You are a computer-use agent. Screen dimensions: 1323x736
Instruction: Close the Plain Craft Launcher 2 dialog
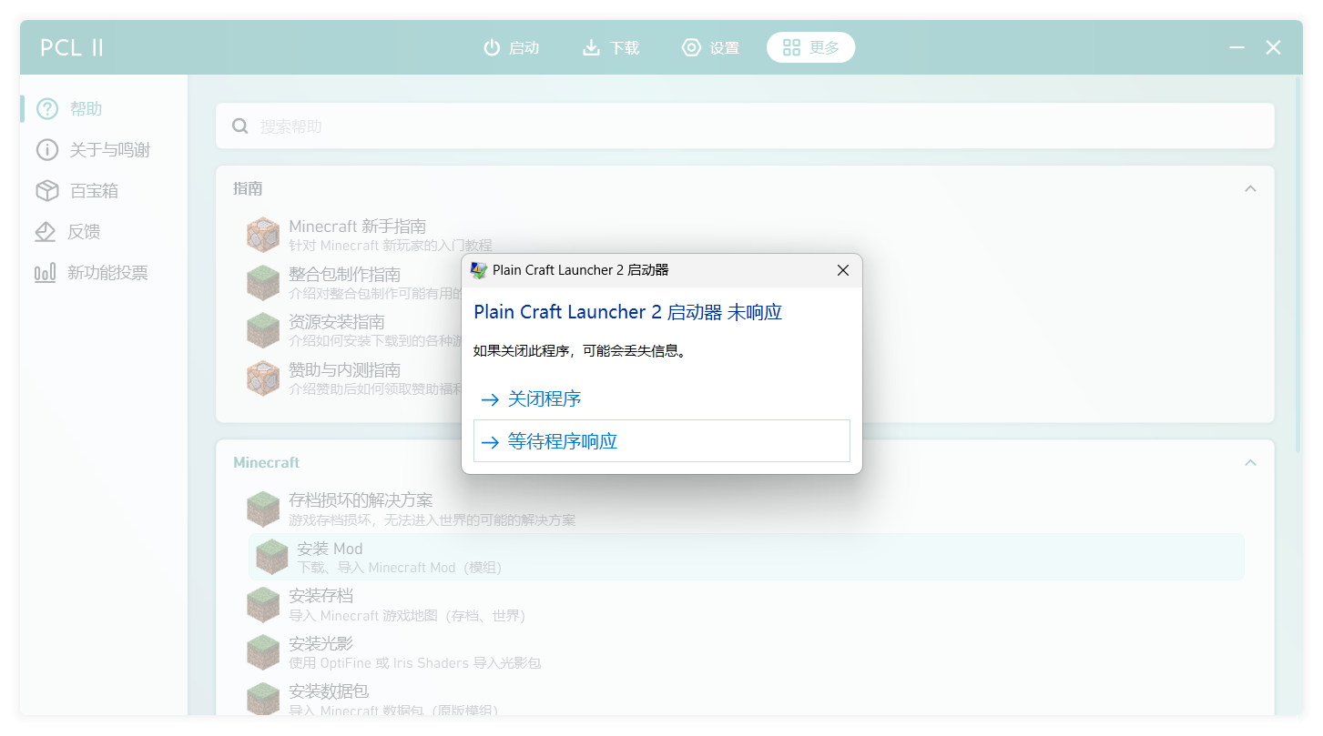[x=842, y=270]
